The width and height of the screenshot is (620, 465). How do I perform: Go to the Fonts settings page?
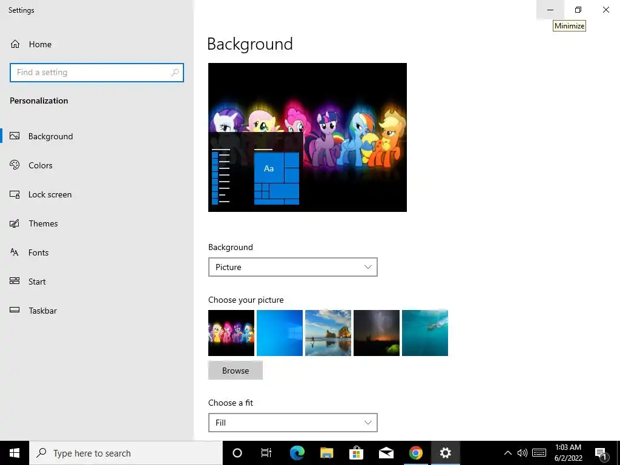38,252
